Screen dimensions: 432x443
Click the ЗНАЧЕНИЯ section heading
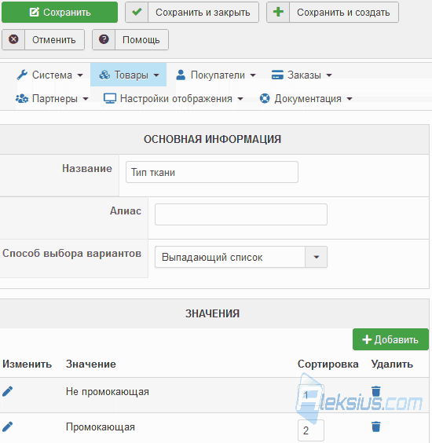click(x=213, y=313)
